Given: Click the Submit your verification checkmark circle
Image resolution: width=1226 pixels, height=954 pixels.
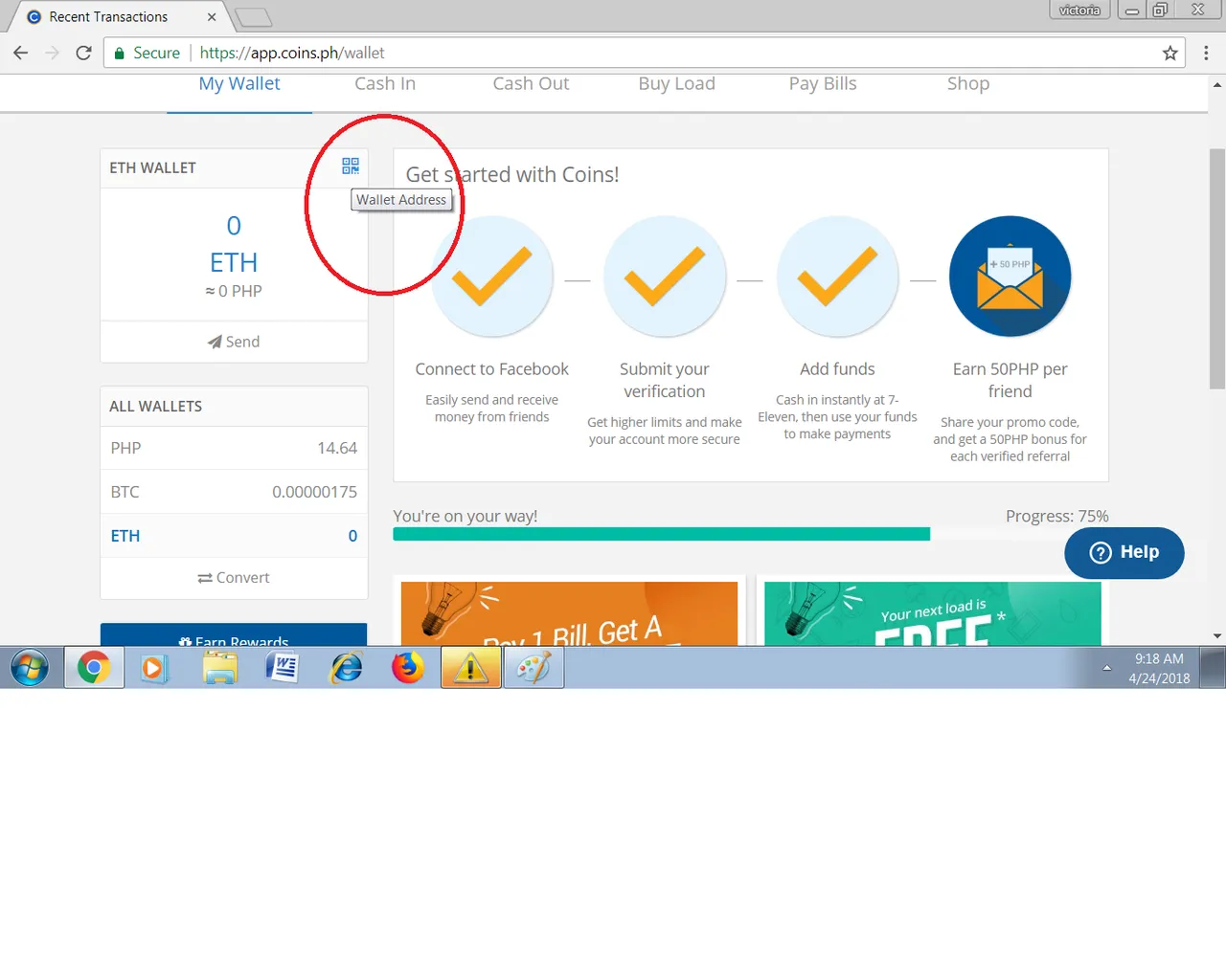Looking at the screenshot, I should [665, 277].
